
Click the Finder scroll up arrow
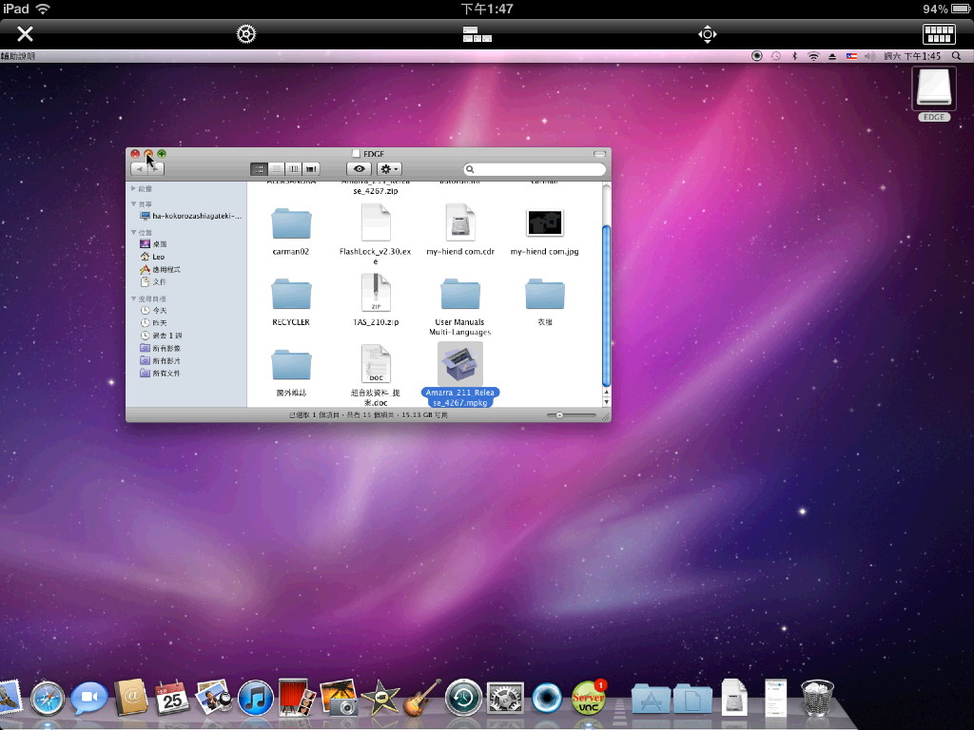point(606,393)
